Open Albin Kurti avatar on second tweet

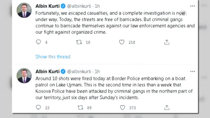coord(24,76)
